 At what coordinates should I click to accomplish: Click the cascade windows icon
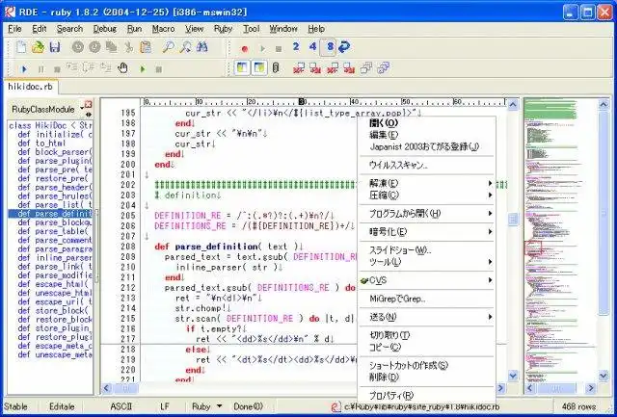coord(366,68)
